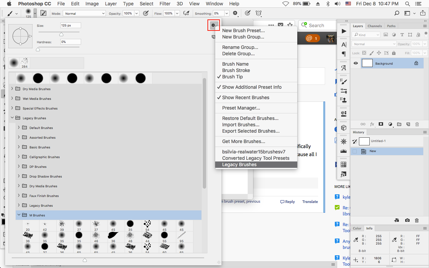429x268 pixels.
Task: Toggle Show Recent Brushes option
Action: 246,97
